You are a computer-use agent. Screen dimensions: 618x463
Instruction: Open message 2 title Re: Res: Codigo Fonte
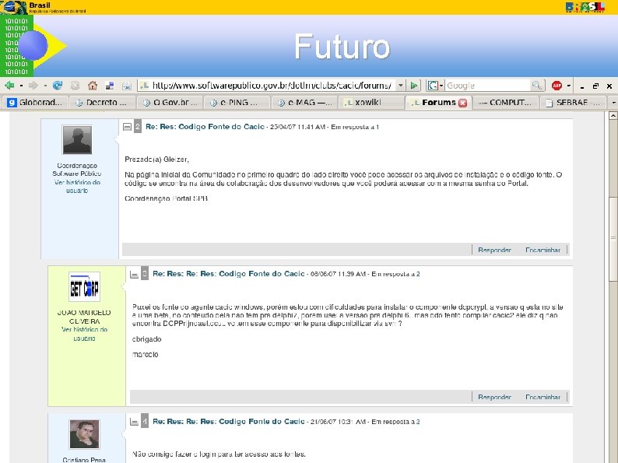pos(205,127)
